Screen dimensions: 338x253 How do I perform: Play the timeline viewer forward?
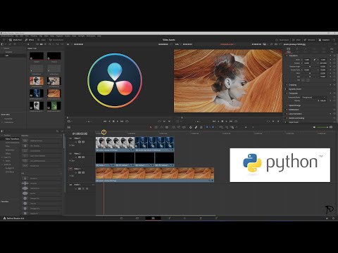coord(227,122)
